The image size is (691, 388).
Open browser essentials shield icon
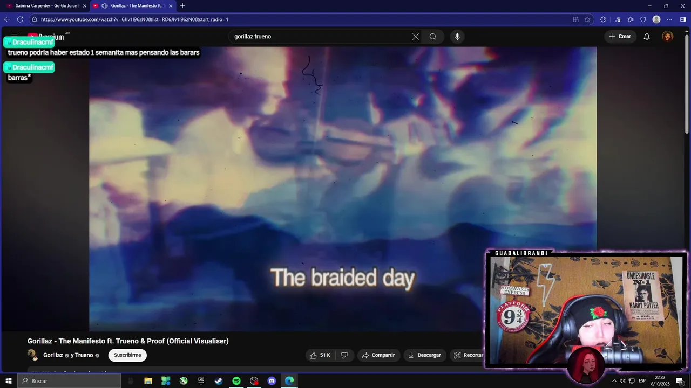643,19
